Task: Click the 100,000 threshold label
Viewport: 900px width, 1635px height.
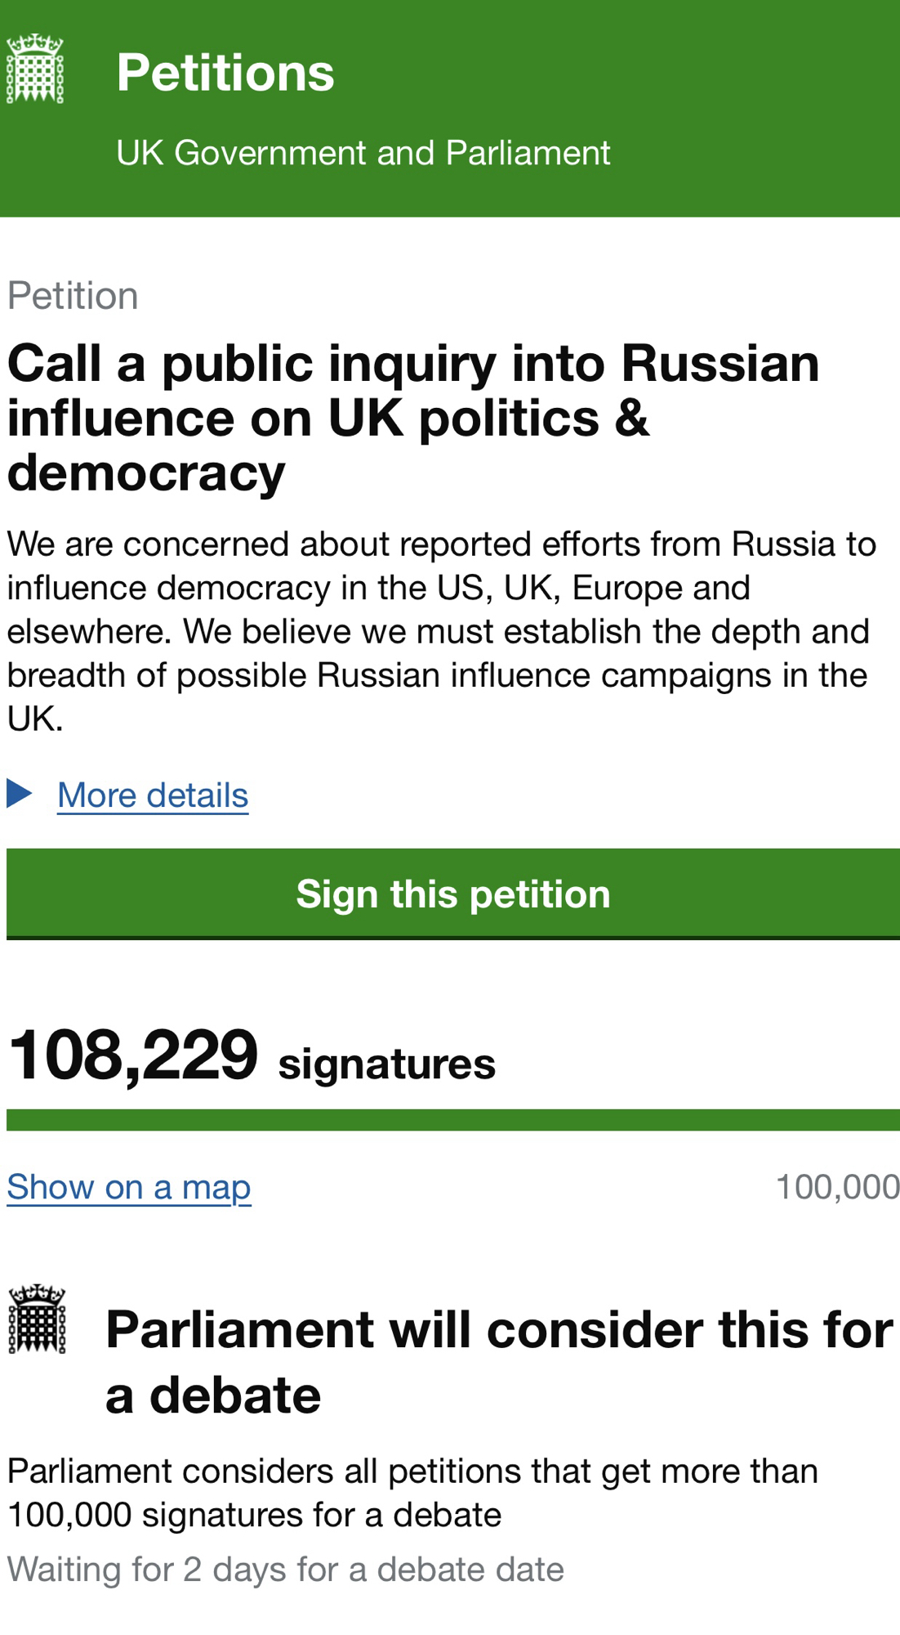Action: pyautogui.click(x=837, y=1187)
